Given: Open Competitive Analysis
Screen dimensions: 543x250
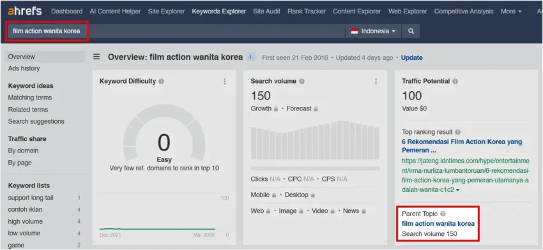Looking at the screenshot, I should [x=464, y=11].
